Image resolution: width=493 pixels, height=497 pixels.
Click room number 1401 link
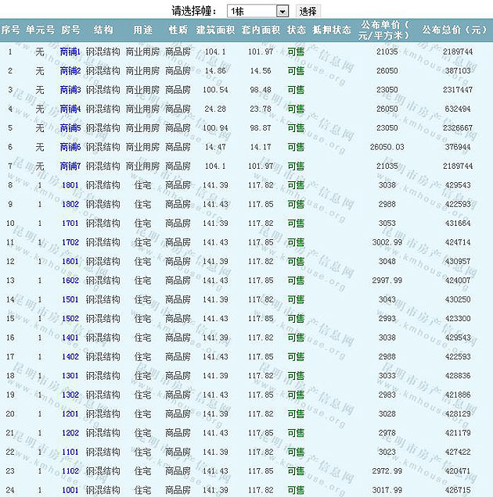[x=70, y=338]
